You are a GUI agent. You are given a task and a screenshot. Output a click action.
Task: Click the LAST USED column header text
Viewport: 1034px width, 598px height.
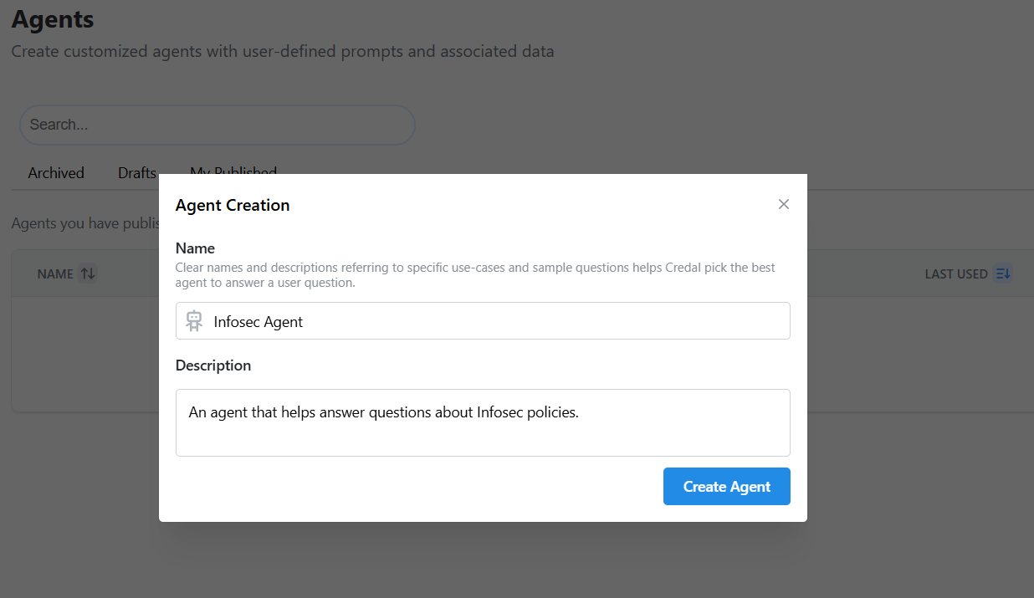point(955,273)
